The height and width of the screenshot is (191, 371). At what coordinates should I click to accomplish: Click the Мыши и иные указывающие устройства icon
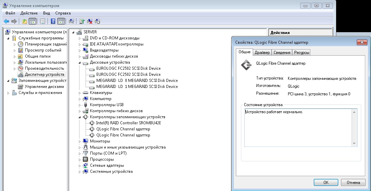[x=85, y=148]
